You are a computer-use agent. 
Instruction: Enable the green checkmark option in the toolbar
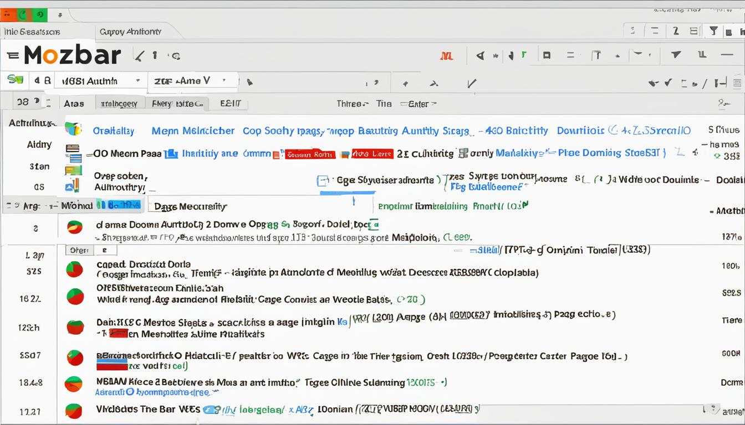[x=523, y=55]
